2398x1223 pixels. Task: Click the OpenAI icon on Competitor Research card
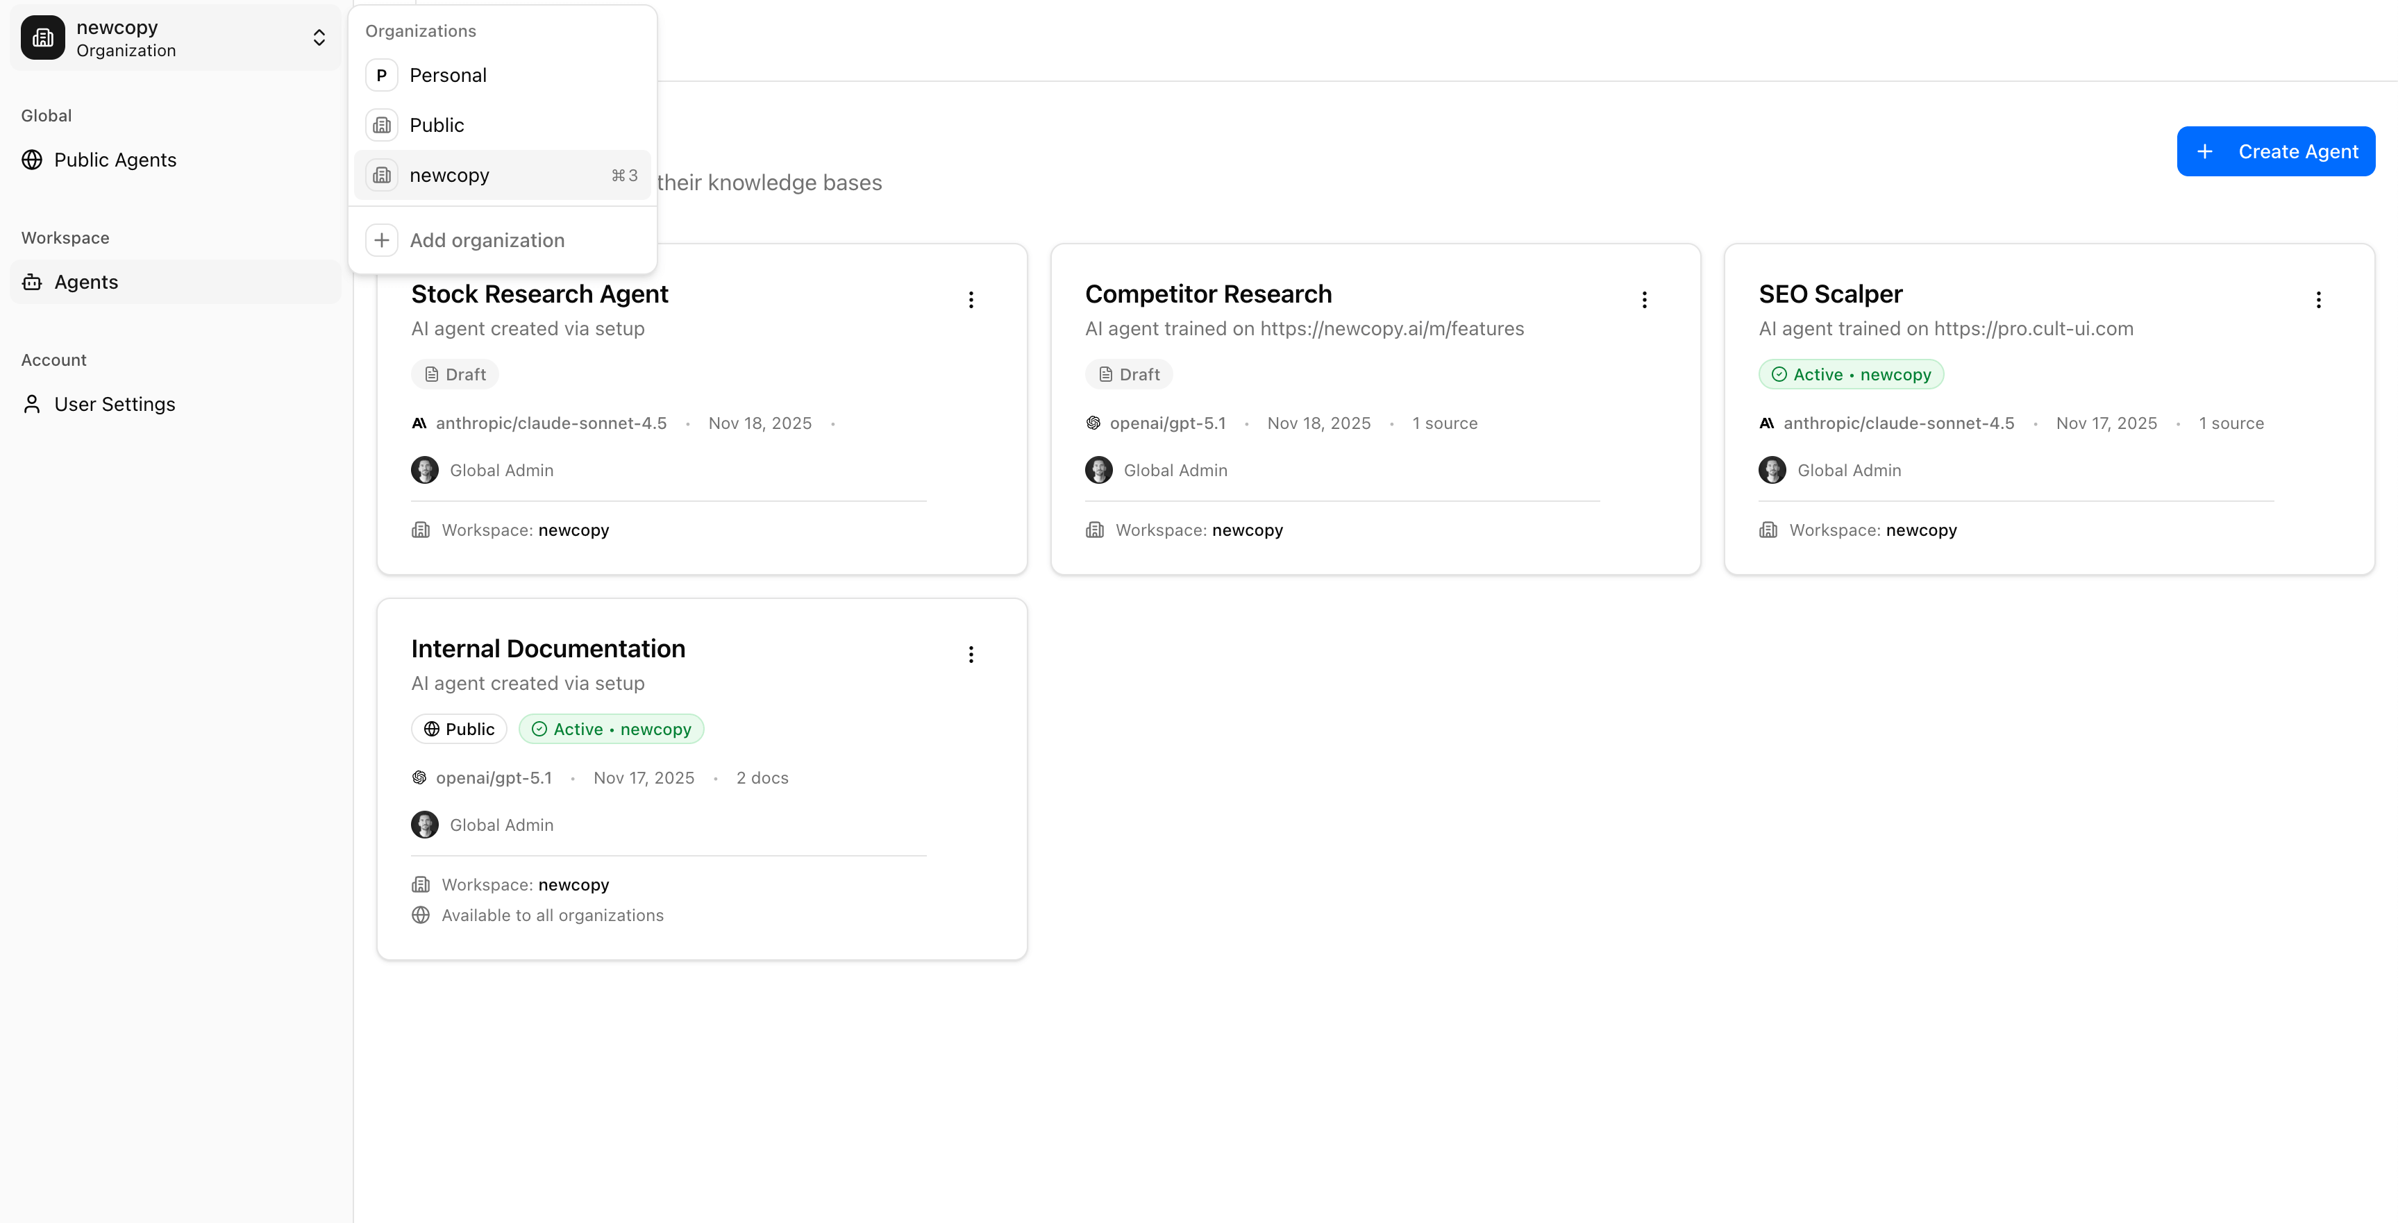click(1093, 423)
